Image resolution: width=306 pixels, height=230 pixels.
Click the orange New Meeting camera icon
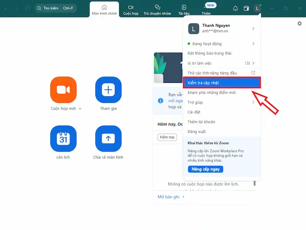tap(63, 90)
